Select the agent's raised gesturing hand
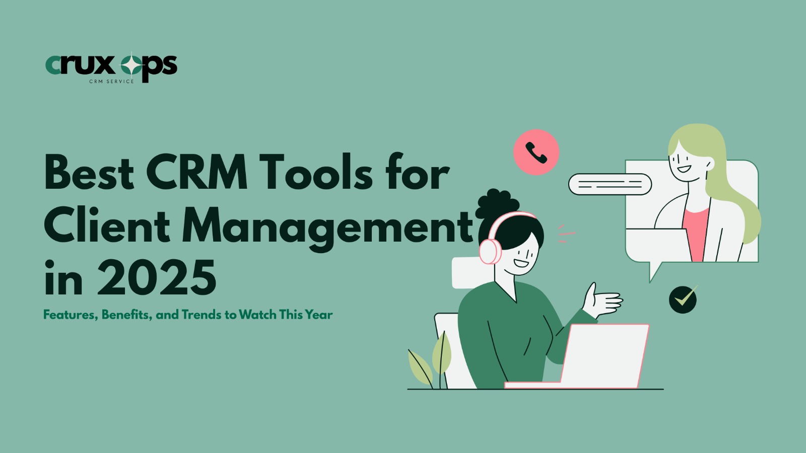The image size is (806, 453). pos(602,302)
